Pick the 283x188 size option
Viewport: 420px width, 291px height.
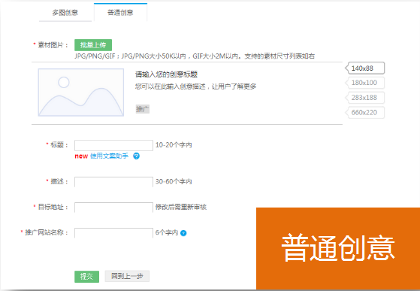[x=365, y=98]
